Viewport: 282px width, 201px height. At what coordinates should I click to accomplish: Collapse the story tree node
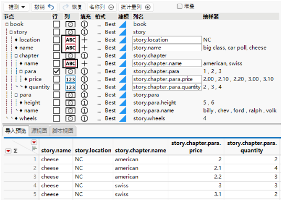pos(11,32)
